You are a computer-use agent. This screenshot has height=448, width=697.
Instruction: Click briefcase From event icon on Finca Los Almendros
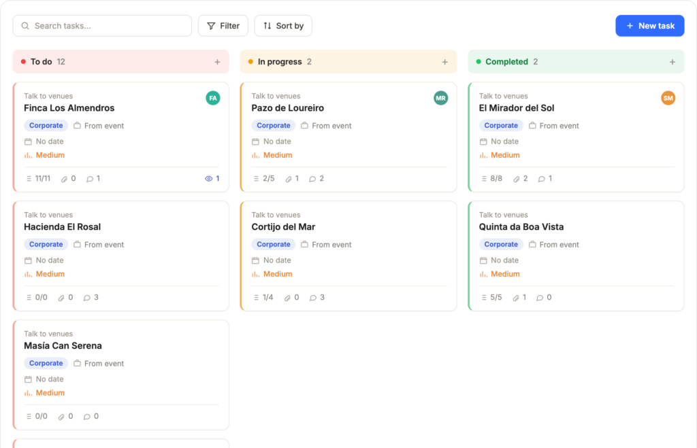tap(77, 126)
